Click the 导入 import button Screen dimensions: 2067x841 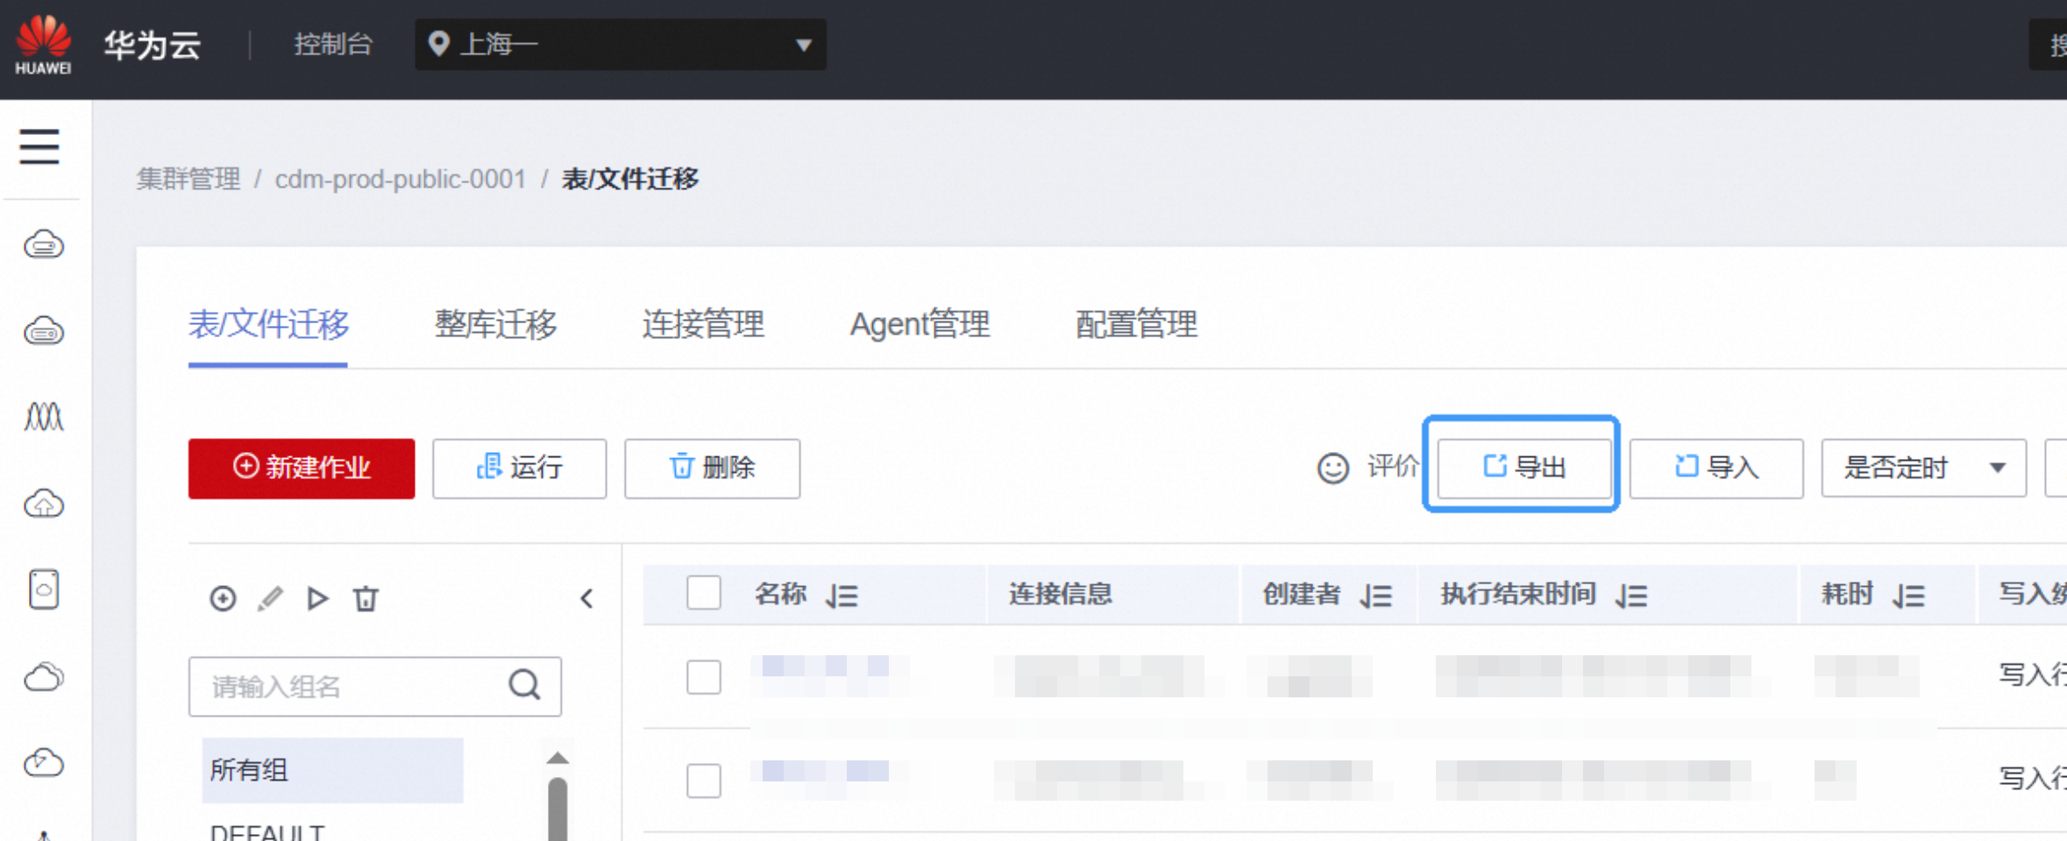(x=1716, y=468)
